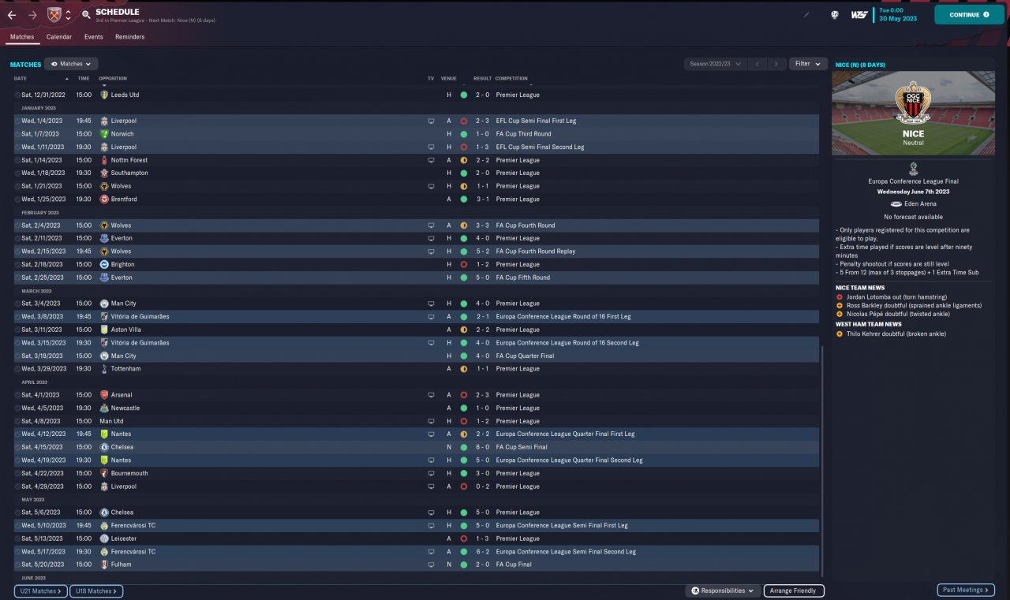Click the OGC Nice crest in side panel
This screenshot has width=1010, height=600.
point(913,103)
